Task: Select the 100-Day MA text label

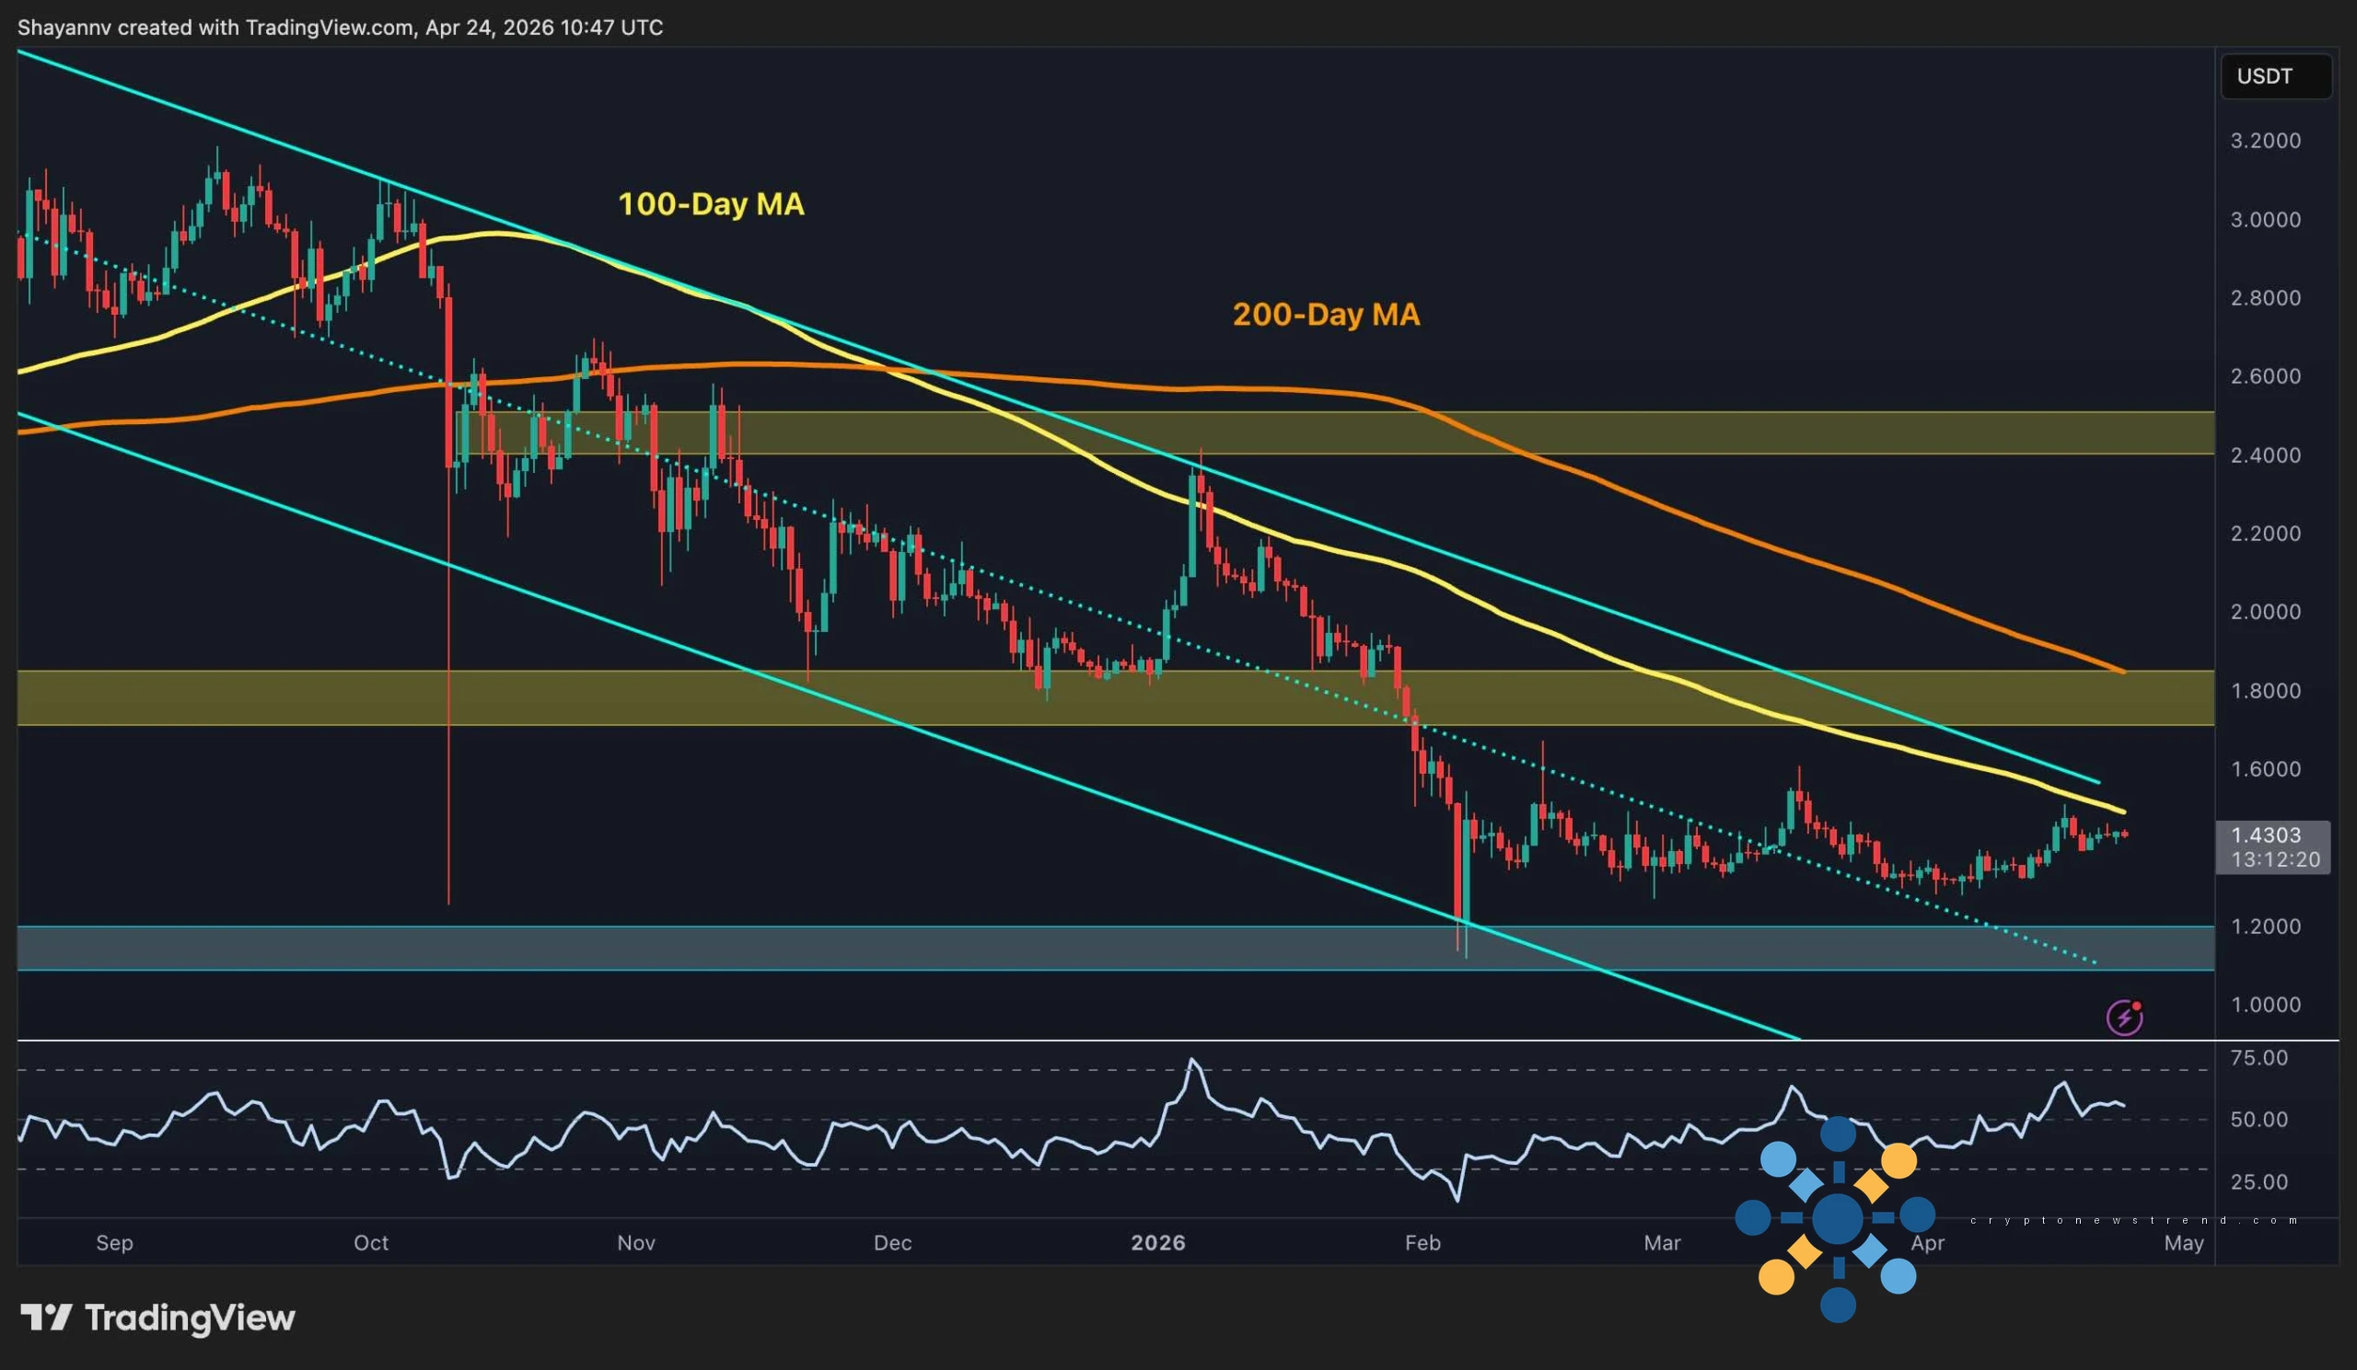Action: point(711,204)
